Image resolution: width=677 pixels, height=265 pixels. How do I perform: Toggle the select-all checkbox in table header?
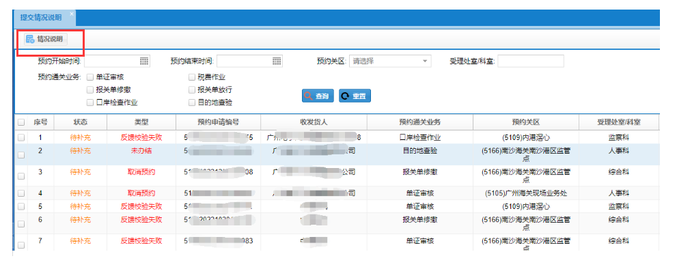(x=20, y=122)
